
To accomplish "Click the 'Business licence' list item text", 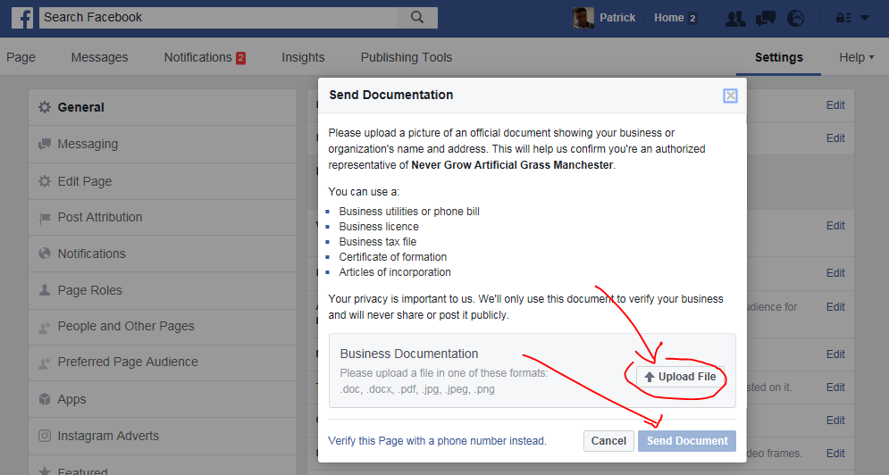I will 379,227.
